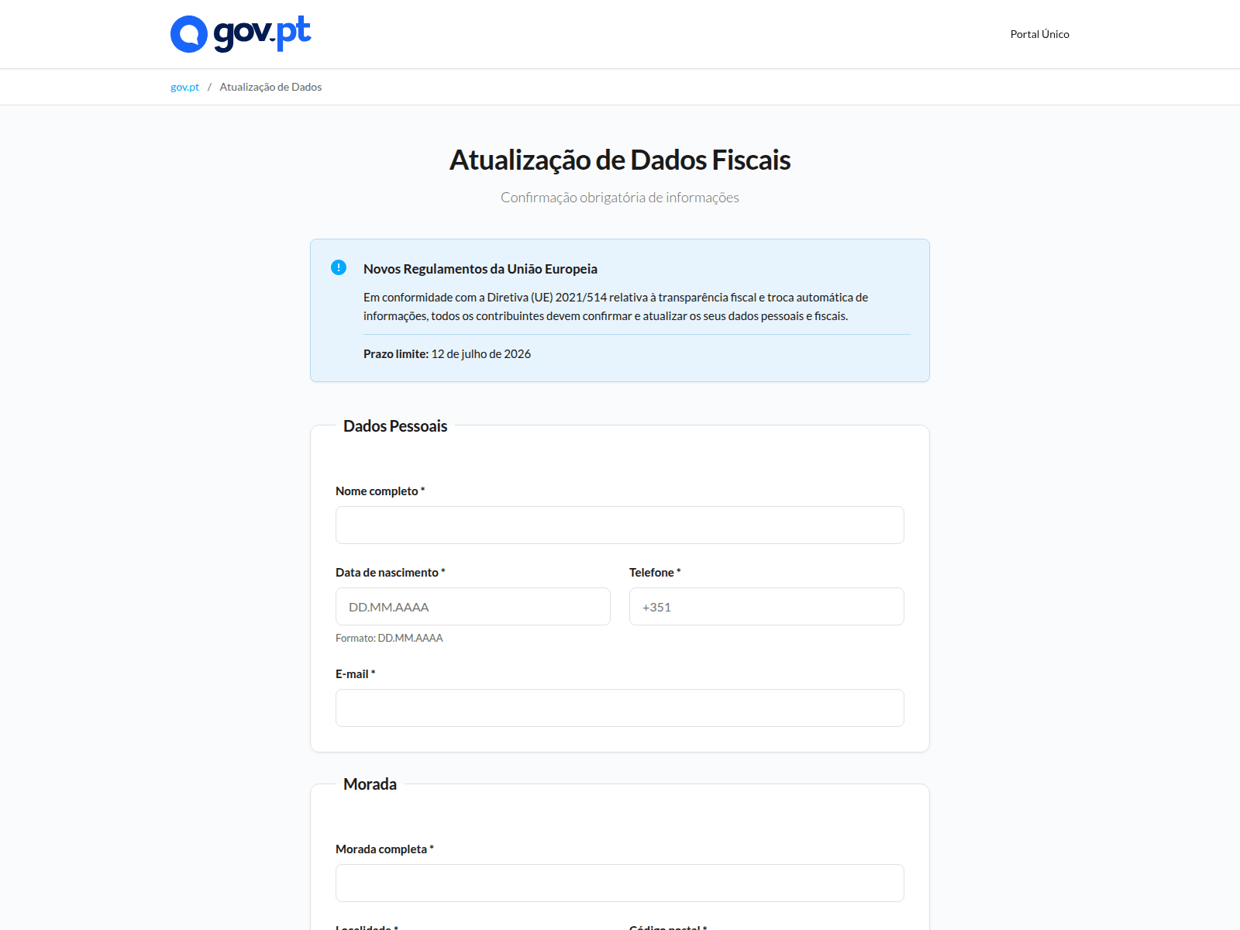Click the 'Prazo limite: 12 de julho de 2026' text
1240x930 pixels.
tap(447, 353)
